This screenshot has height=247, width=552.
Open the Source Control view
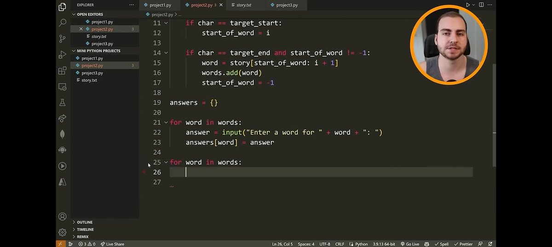tap(63, 39)
